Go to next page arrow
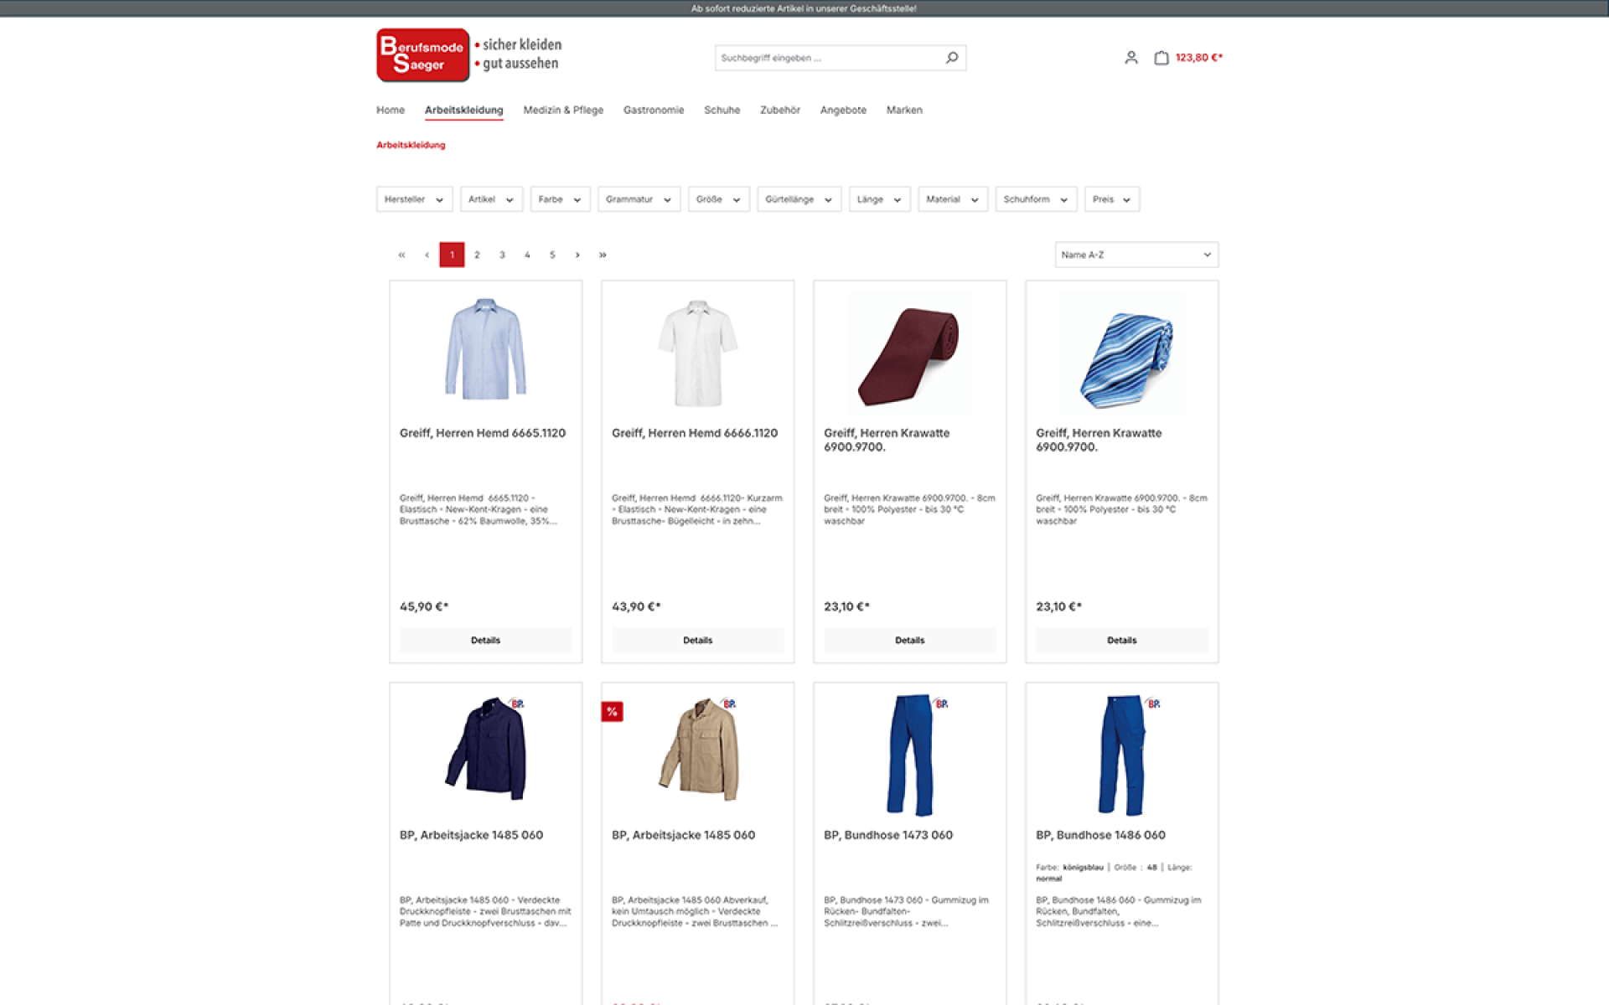Image resolution: width=1609 pixels, height=1005 pixels. coord(577,255)
